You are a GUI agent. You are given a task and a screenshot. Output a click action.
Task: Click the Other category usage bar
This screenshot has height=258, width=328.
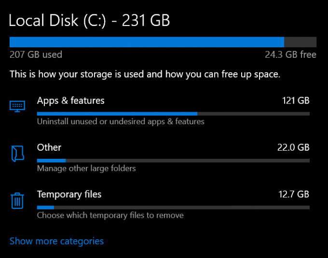pos(173,161)
